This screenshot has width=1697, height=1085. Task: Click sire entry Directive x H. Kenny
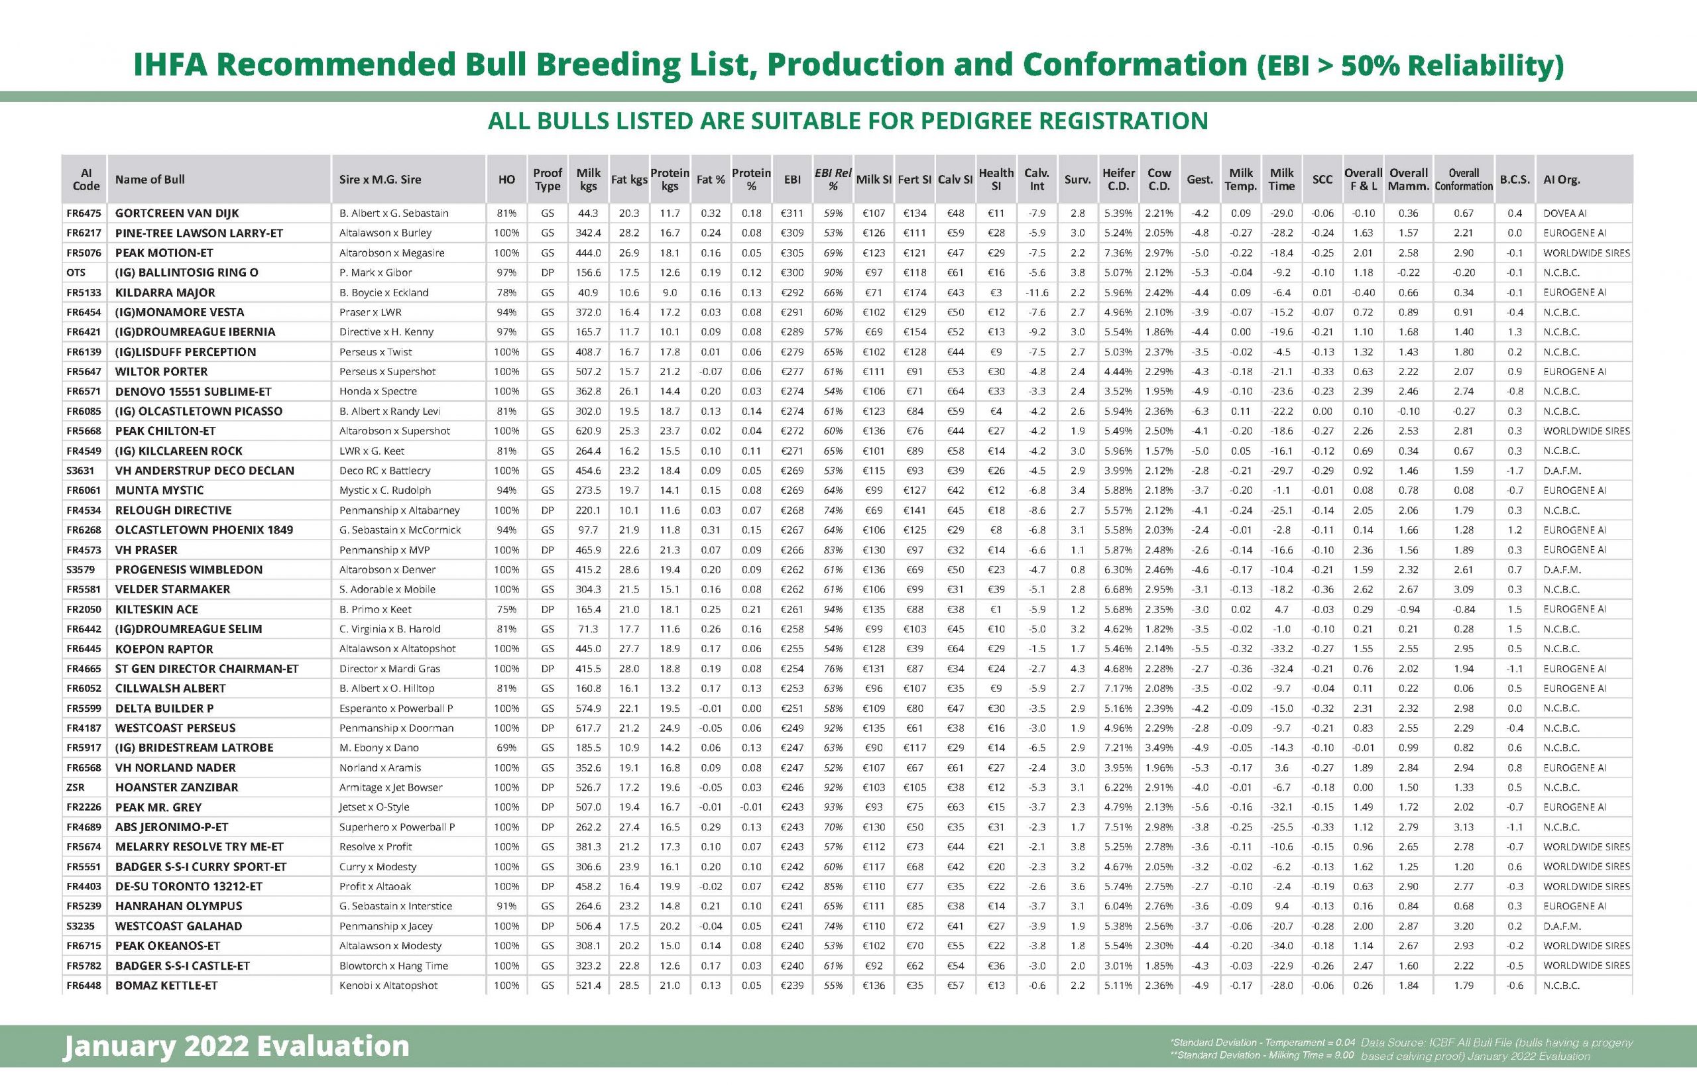(386, 332)
